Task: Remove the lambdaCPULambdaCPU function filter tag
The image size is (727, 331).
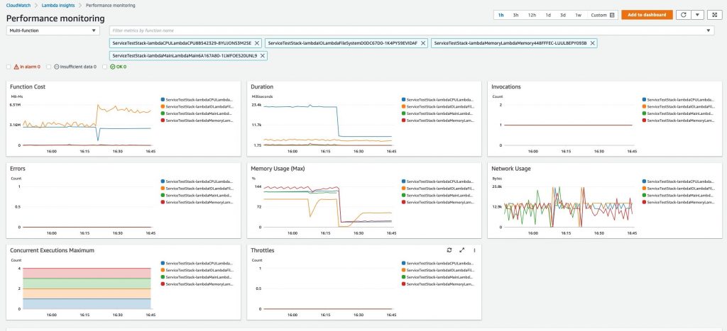Action: 257,43
